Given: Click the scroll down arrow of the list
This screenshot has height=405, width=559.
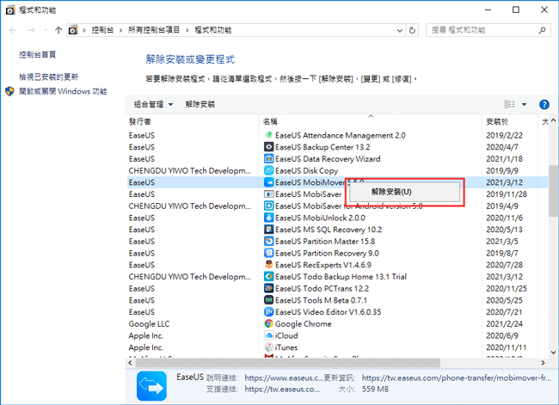Looking at the screenshot, I should 553,352.
